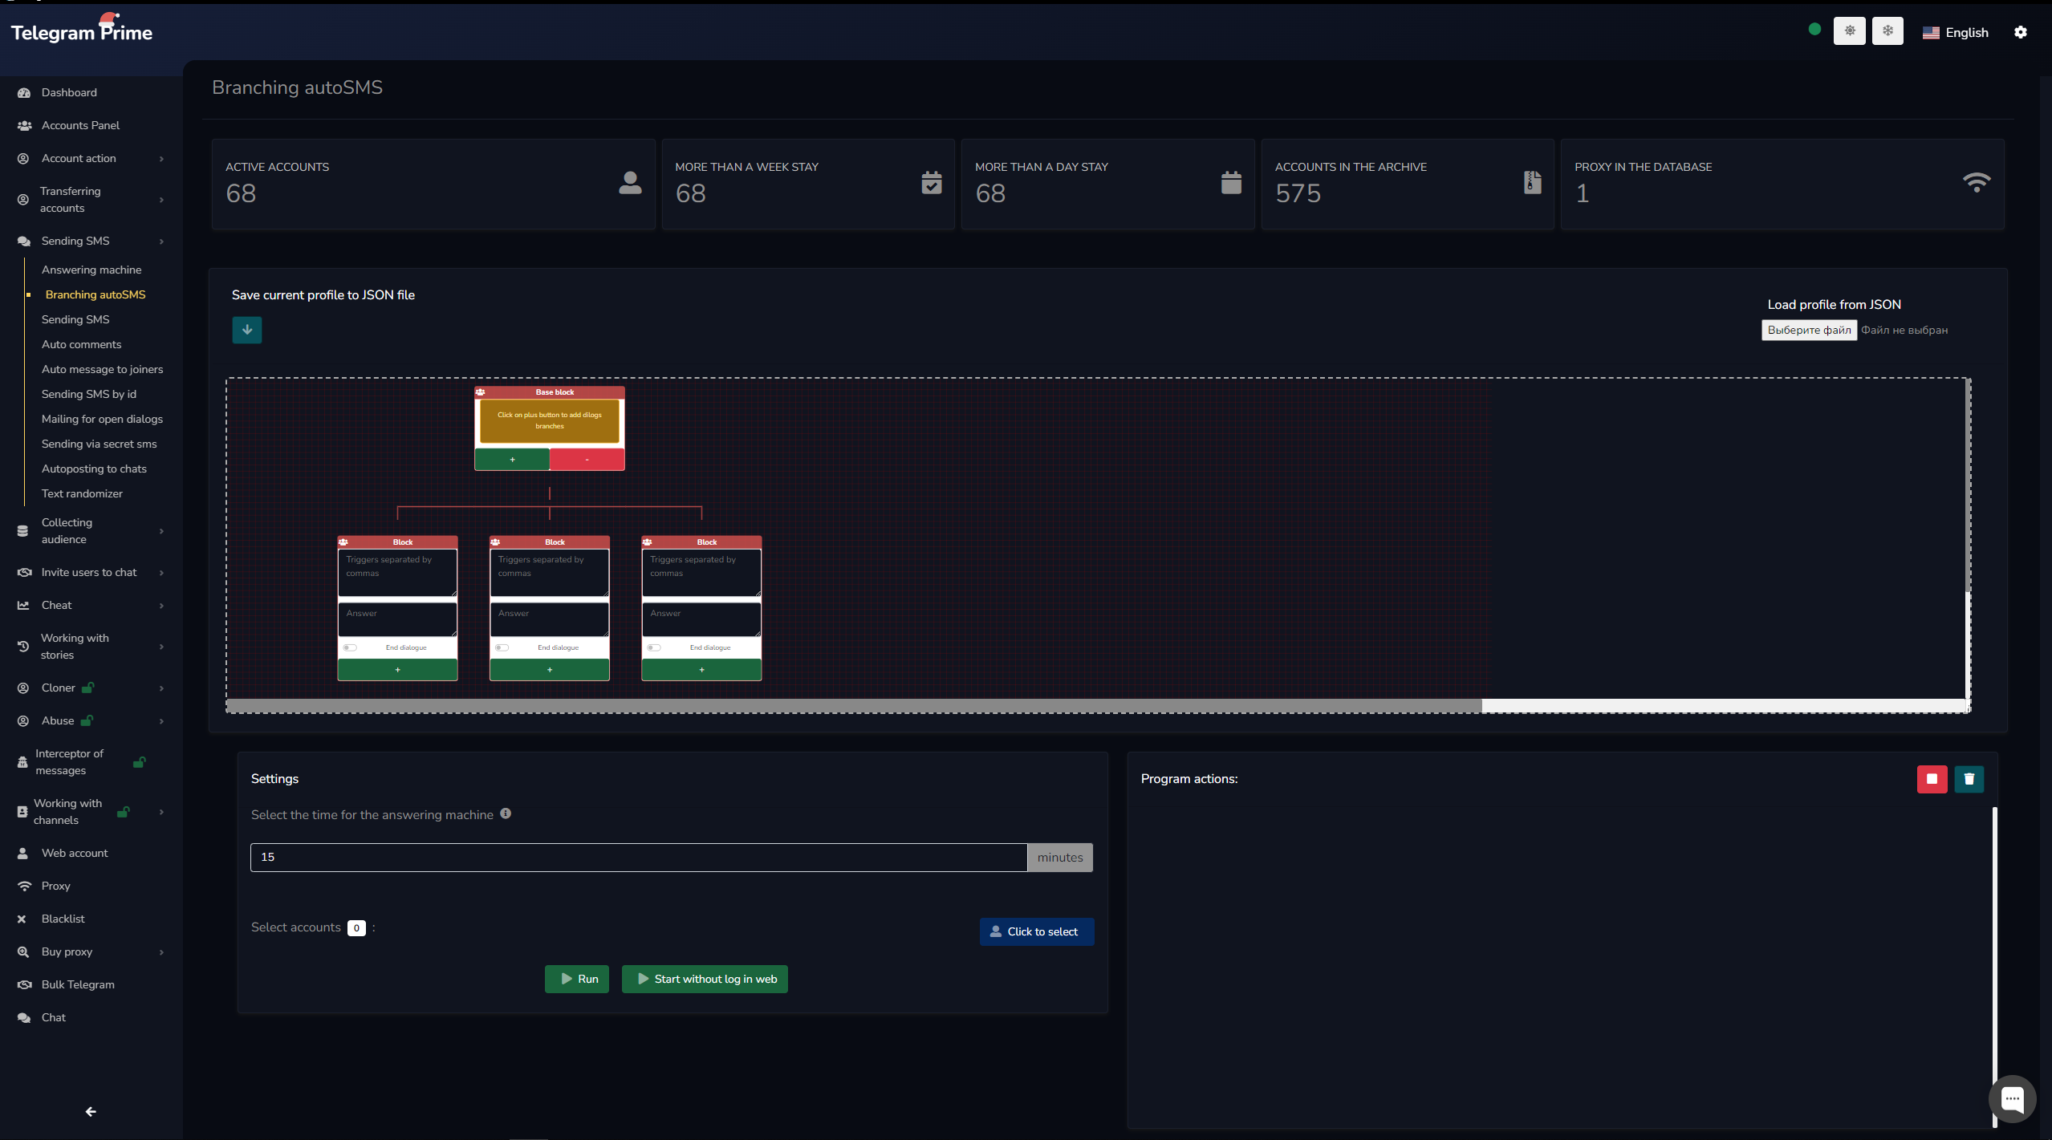Collapse the sidebar with the left arrow

91,1111
